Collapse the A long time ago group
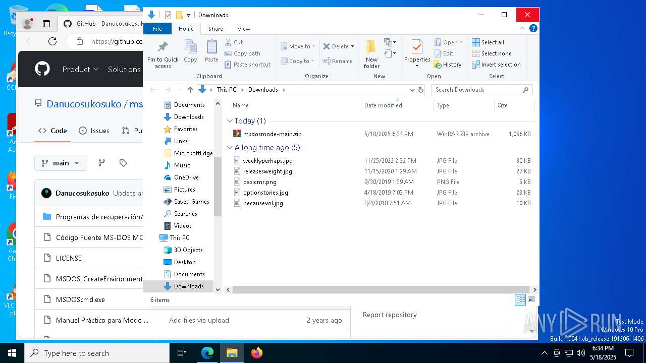Viewport: 646px width, 363px height. (x=230, y=148)
